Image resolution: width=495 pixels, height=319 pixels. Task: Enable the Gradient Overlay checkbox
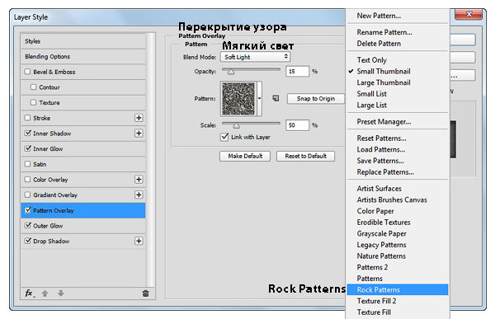[x=28, y=195]
